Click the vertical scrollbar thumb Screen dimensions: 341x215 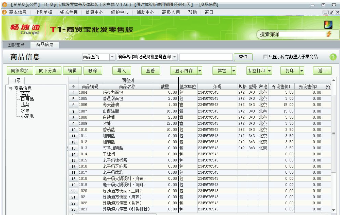coord(334,134)
